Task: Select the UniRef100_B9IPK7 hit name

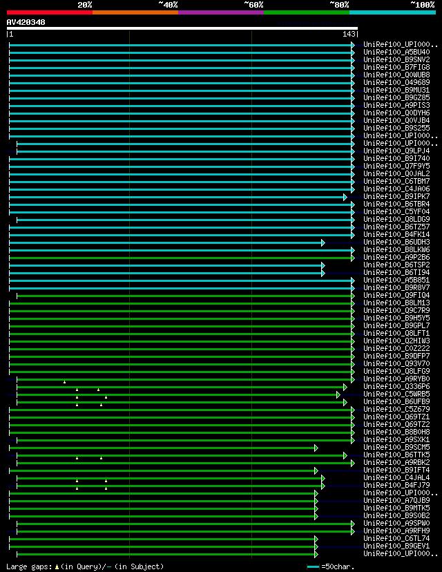Action: pos(396,197)
